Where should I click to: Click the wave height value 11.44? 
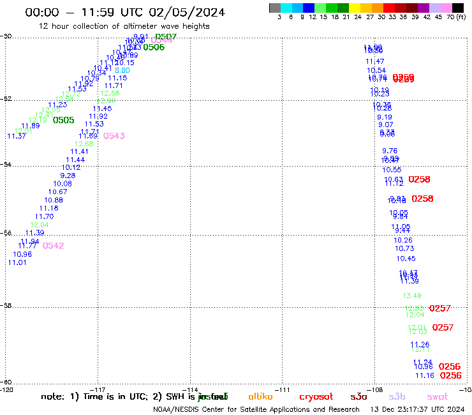coord(75,160)
